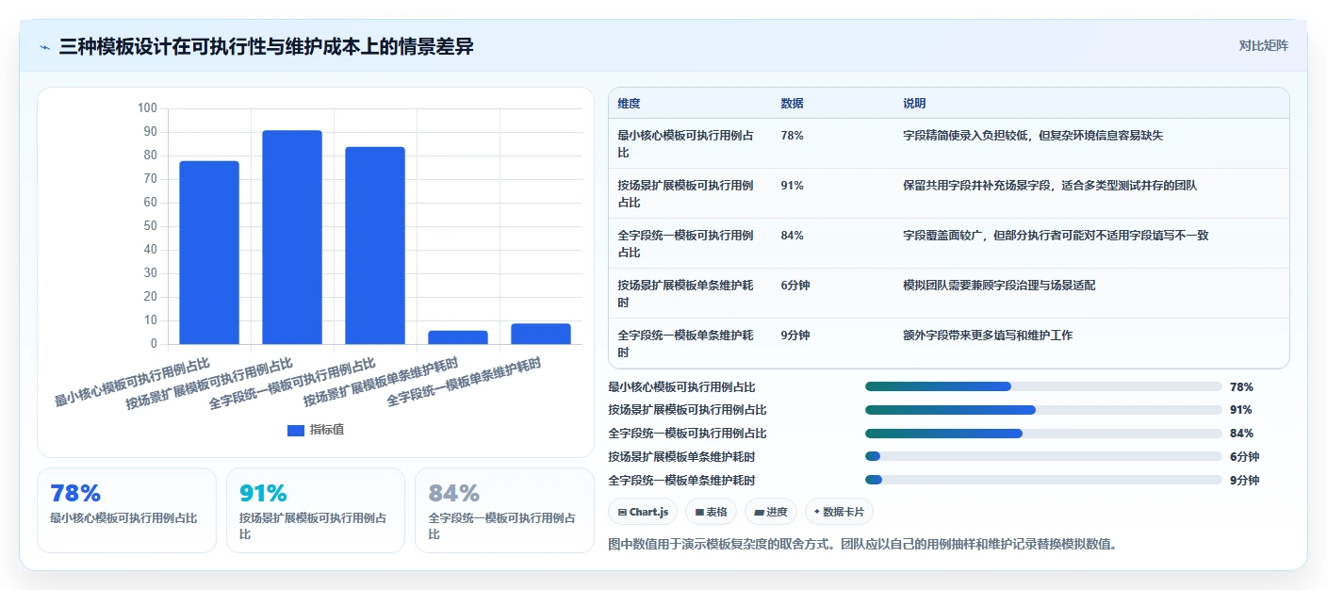Click the 数据 column header
Image resolution: width=1327 pixels, height=590 pixels.
tap(793, 104)
